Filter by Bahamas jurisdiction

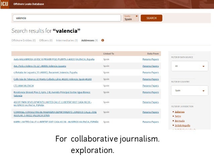[x=179, y=112]
